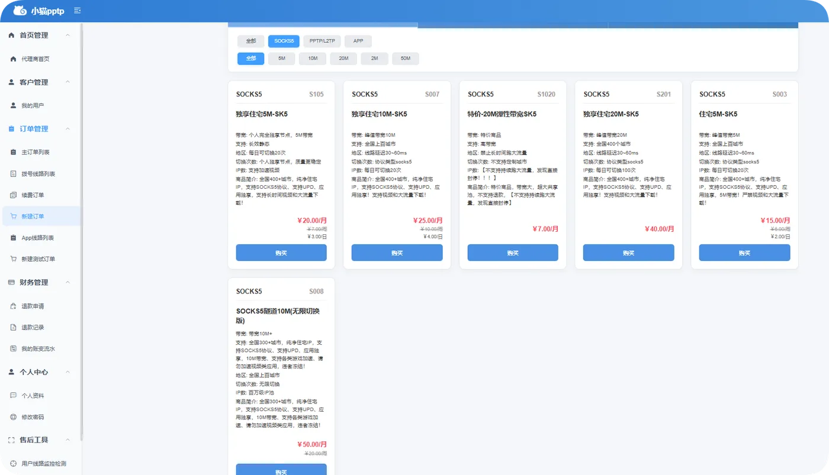The image size is (829, 475).
Task: Click the 拨号线路列表 list icon
Action: click(x=14, y=174)
